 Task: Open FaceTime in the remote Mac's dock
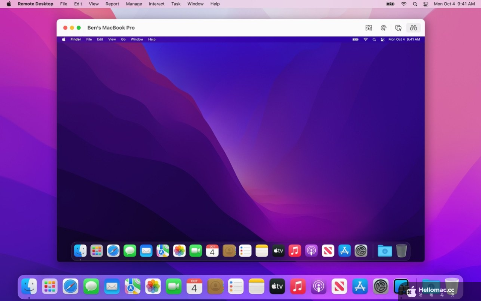coord(196,251)
